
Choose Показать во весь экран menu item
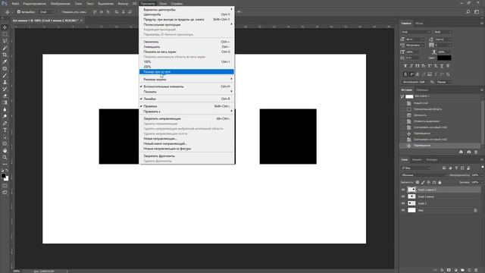tap(186, 52)
